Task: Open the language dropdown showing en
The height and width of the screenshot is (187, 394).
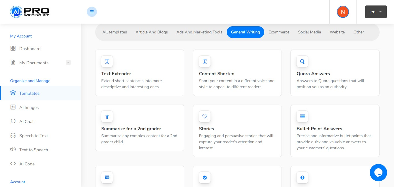Action: (376, 12)
